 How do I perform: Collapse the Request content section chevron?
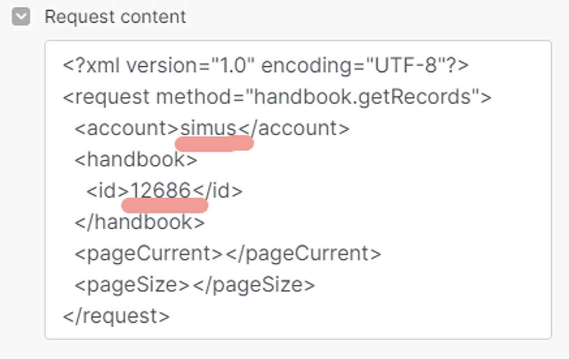(x=21, y=17)
